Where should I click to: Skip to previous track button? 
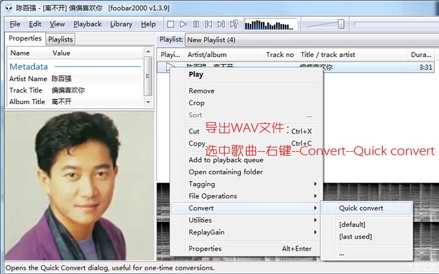coord(209,24)
